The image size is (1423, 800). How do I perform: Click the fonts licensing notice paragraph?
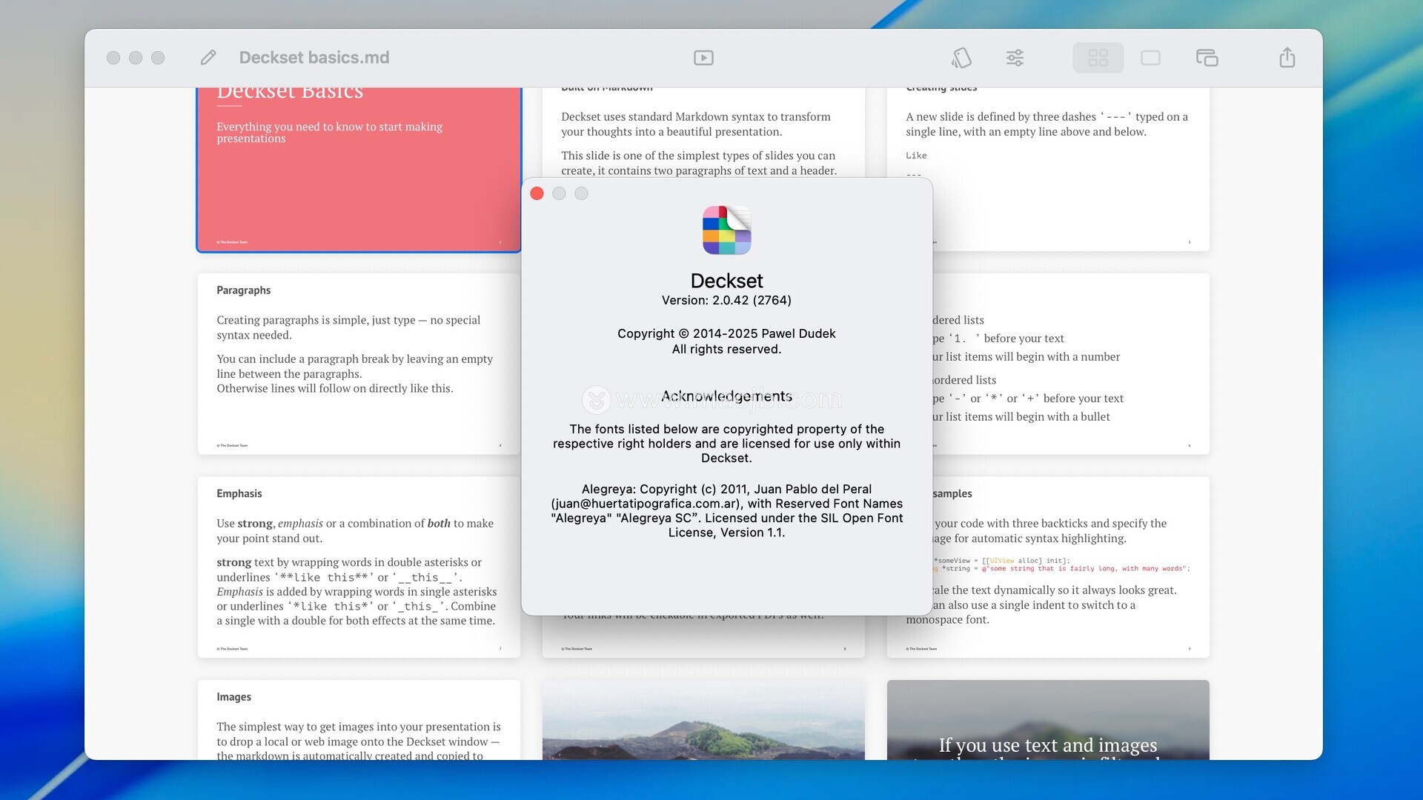(x=726, y=444)
